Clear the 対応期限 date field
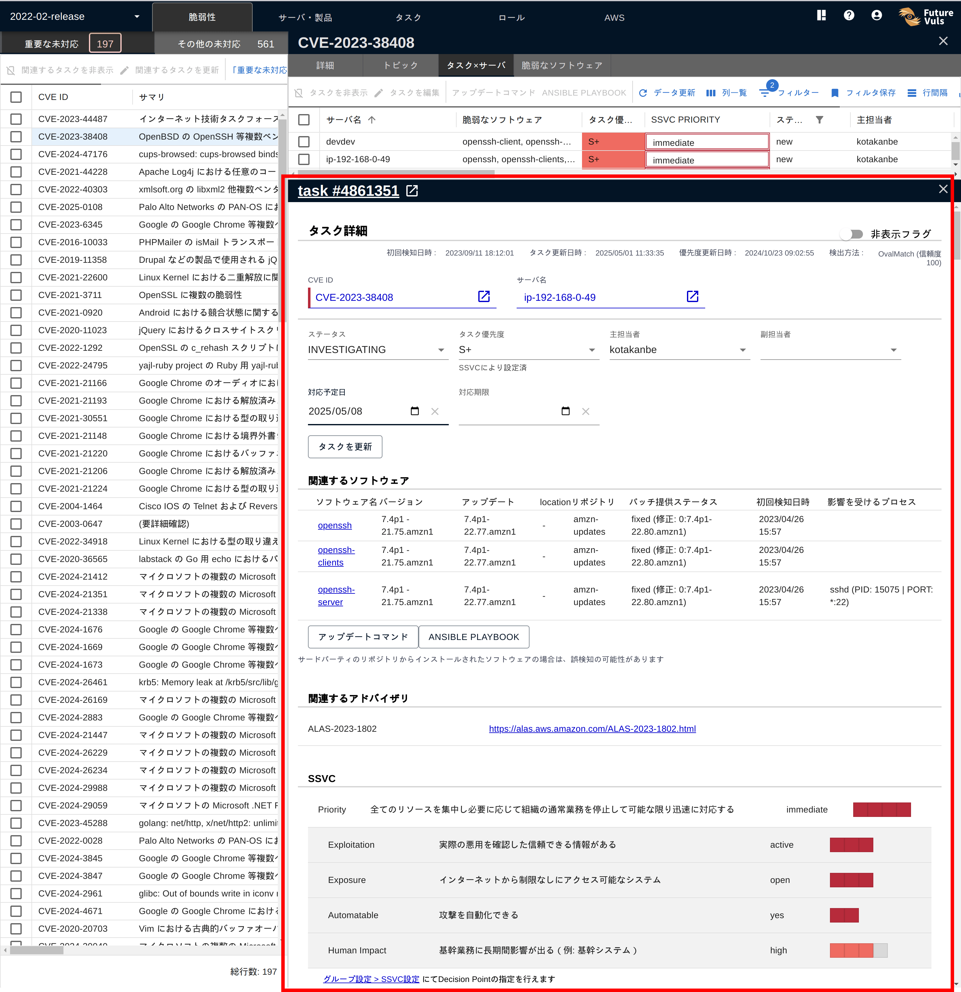Viewport: 961px width, 992px height. click(585, 411)
